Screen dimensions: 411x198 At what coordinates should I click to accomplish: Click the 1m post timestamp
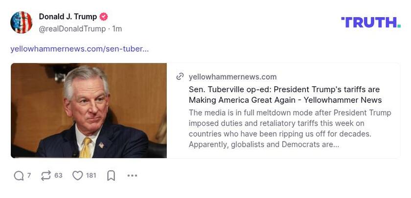(x=117, y=29)
